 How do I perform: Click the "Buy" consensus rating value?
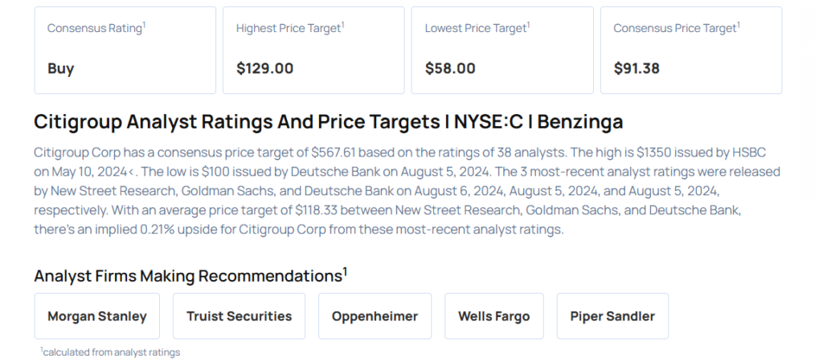(x=61, y=68)
